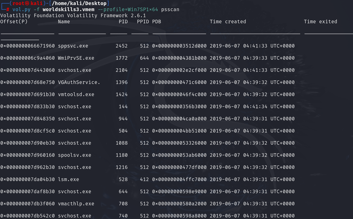This screenshot has height=219, width=353.
Task: Click the Kali symbol in the root prompt
Action: (27, 3)
